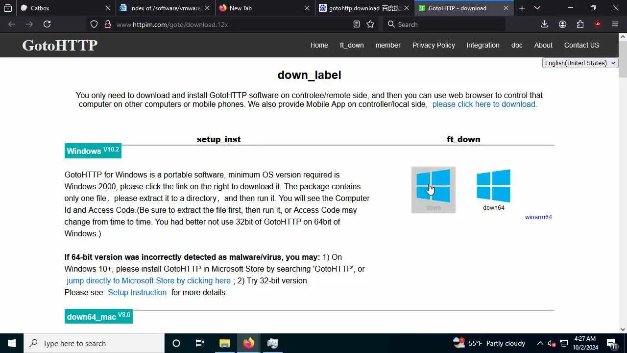The width and height of the screenshot is (627, 353).
Task: Click the page vertical scrollbar thumb
Action: pyautogui.click(x=623, y=59)
